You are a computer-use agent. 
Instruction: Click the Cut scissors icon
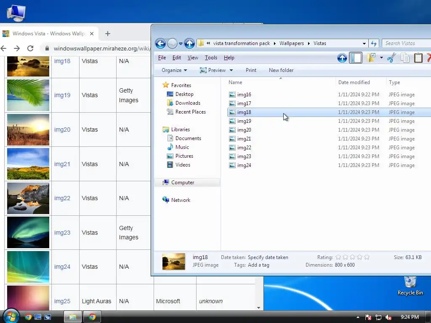[391, 58]
